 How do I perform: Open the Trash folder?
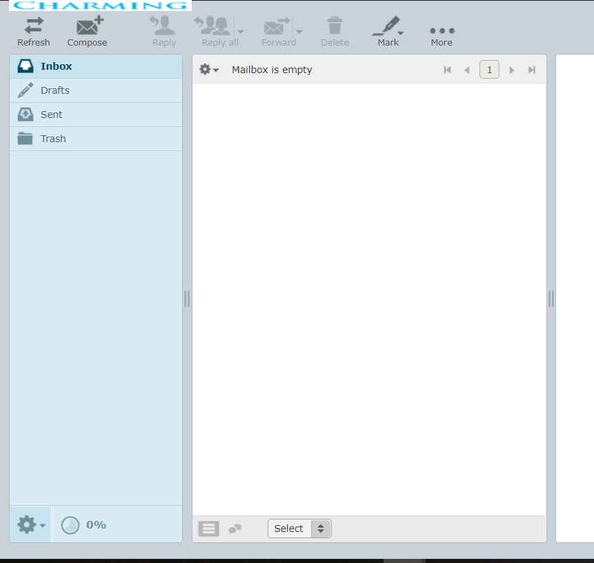pyautogui.click(x=96, y=139)
